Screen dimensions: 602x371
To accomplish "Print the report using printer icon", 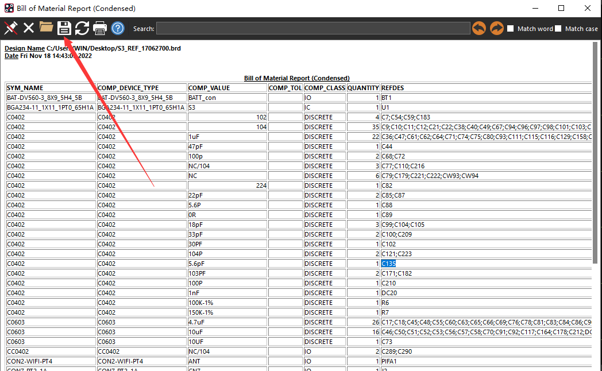I will click(100, 28).
